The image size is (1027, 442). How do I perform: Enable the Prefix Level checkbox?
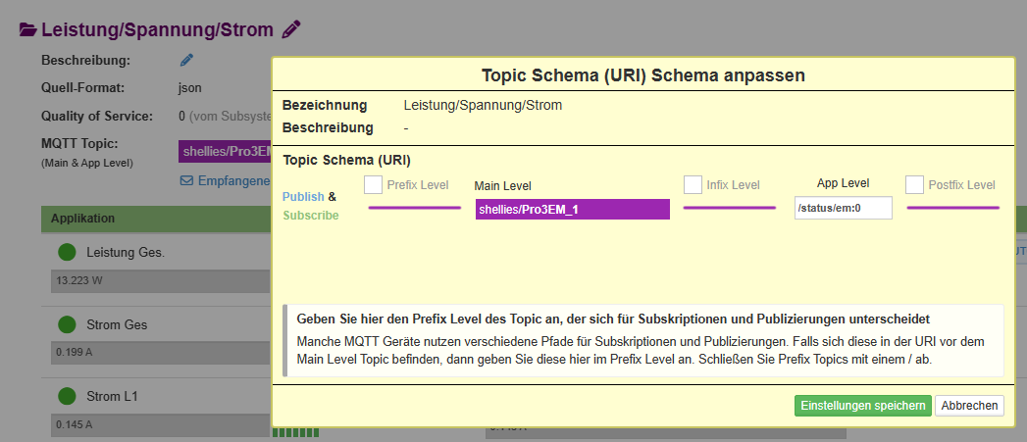pyautogui.click(x=373, y=184)
